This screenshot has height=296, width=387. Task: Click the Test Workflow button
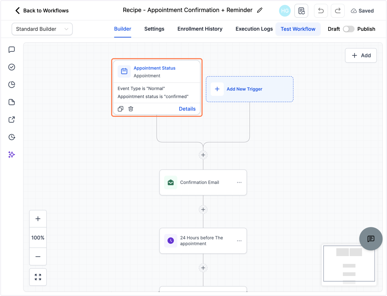(x=298, y=29)
